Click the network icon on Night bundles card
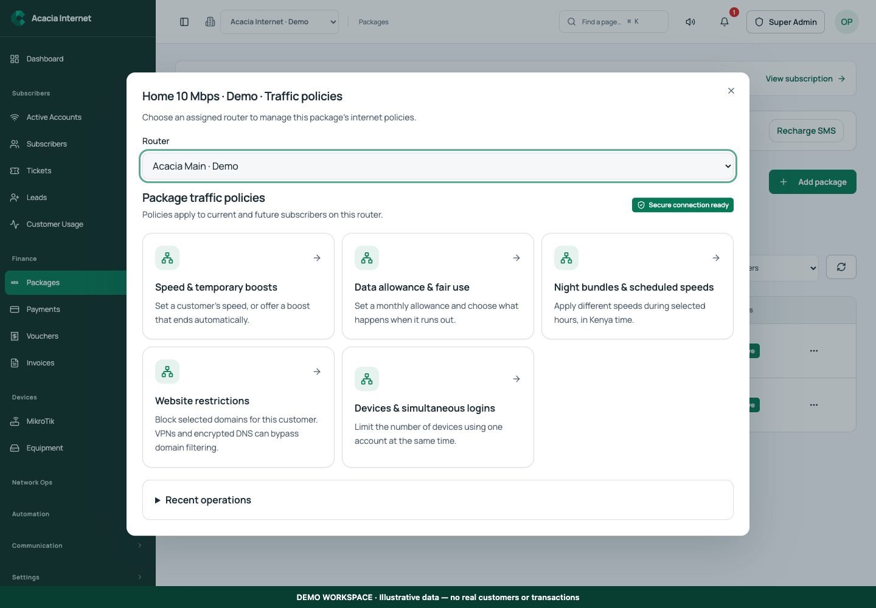 pos(566,258)
